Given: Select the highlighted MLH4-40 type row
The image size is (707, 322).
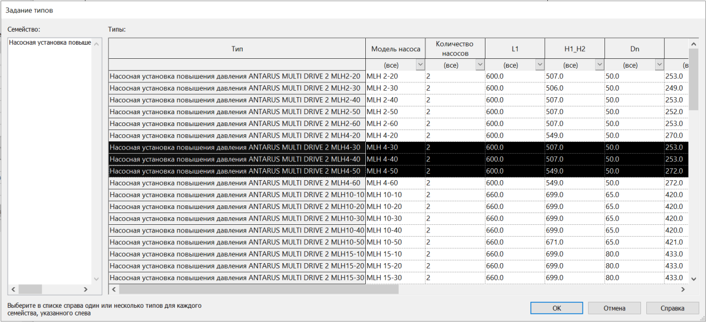Looking at the screenshot, I should pos(236,159).
